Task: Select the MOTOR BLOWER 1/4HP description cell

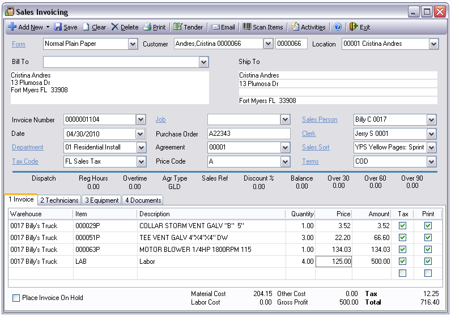Action: click(211, 250)
